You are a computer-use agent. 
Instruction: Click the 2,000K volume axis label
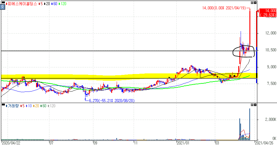click(x=271, y=119)
